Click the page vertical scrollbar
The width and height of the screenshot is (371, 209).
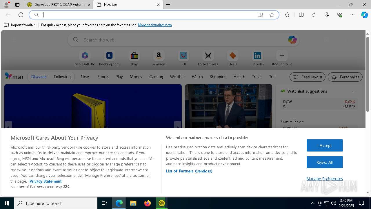[x=368, y=74]
